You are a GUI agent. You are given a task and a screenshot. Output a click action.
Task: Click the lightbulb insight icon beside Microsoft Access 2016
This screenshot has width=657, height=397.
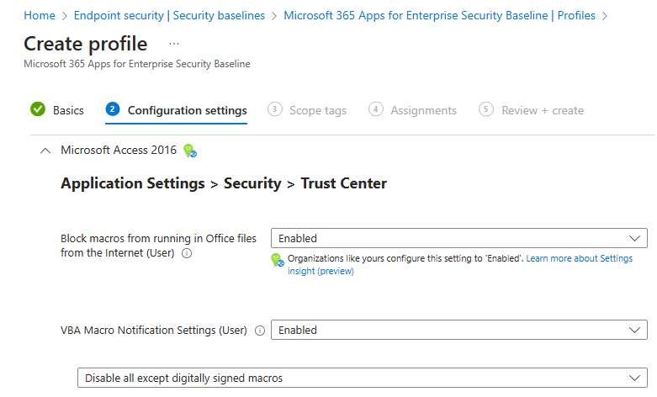tap(189, 151)
